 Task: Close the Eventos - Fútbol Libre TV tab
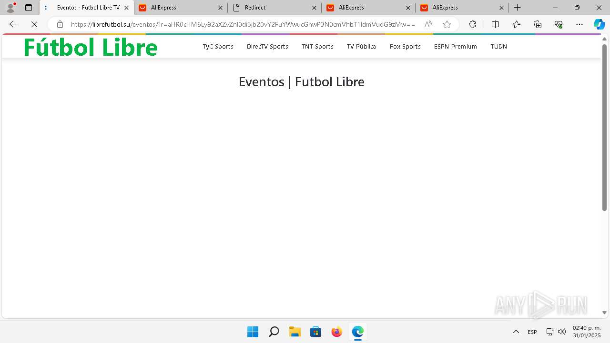click(126, 8)
